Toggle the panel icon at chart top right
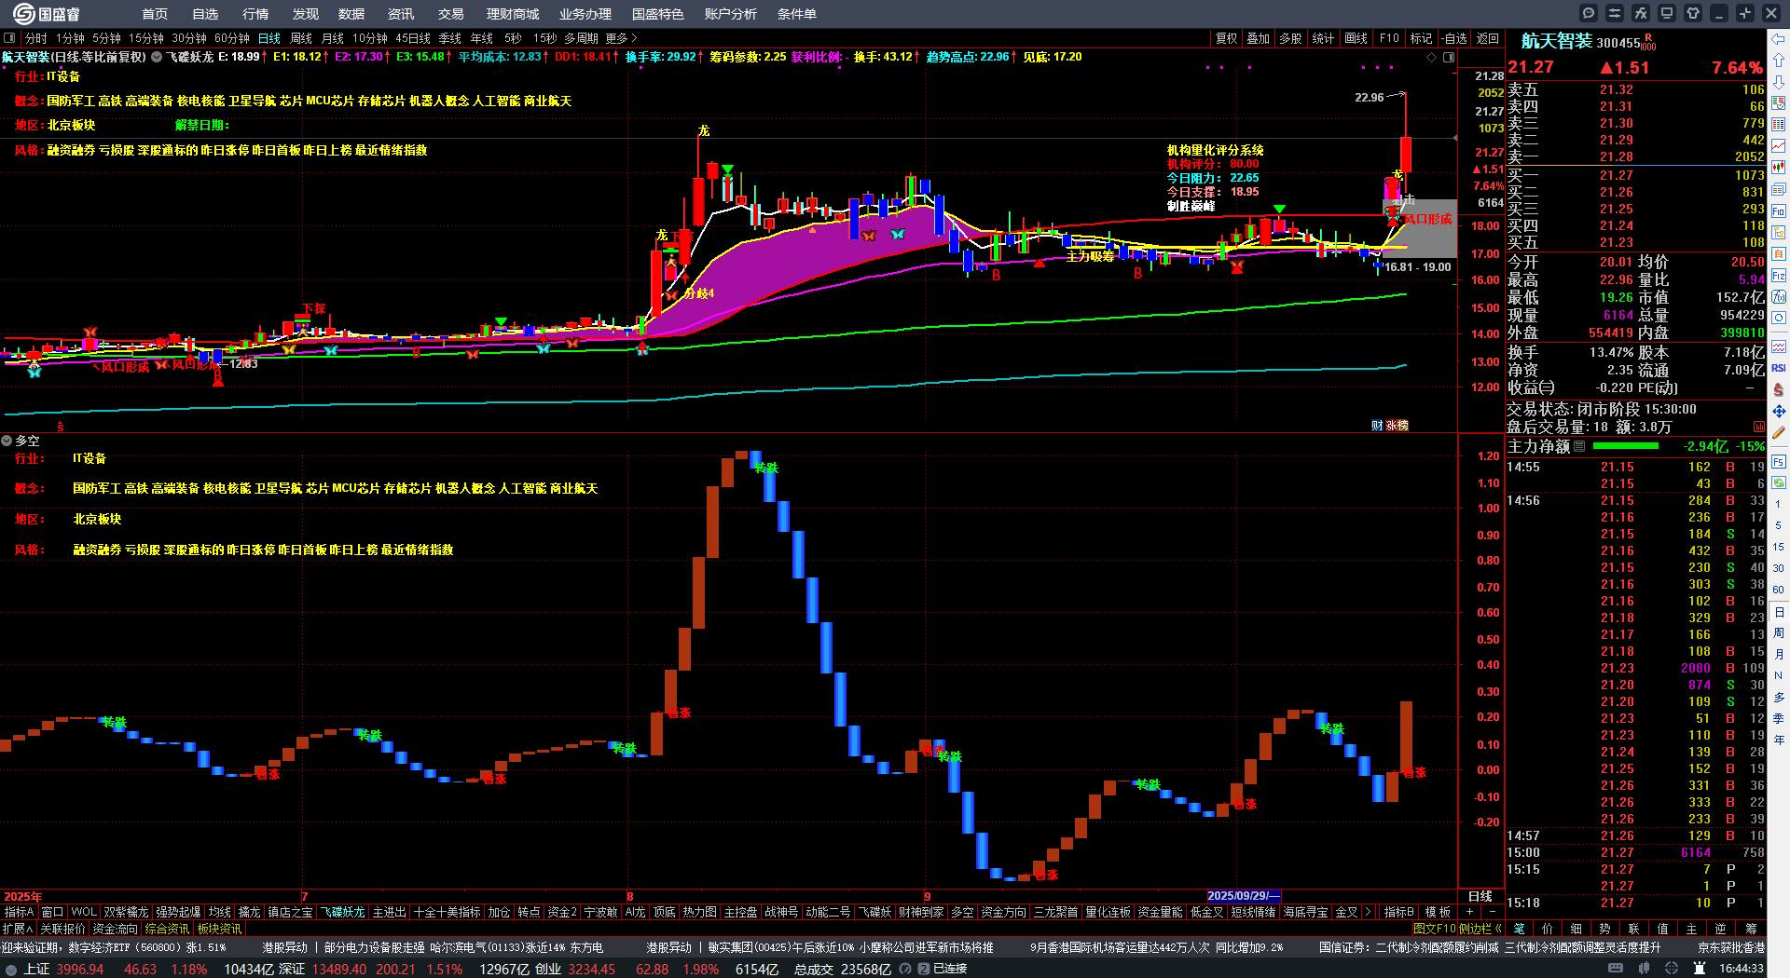1790x978 pixels. 1449,57
